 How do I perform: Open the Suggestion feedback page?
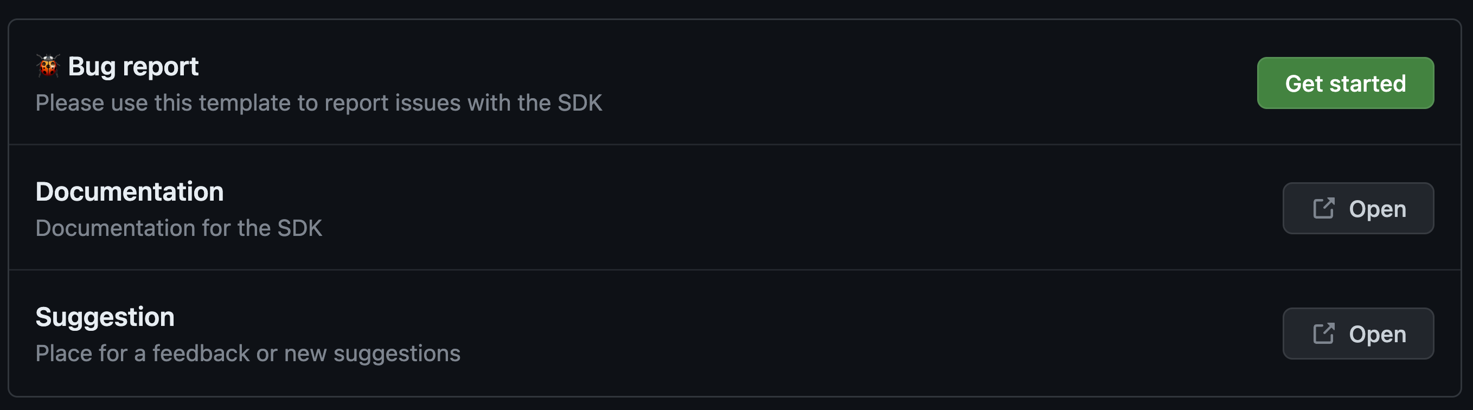tap(1358, 334)
